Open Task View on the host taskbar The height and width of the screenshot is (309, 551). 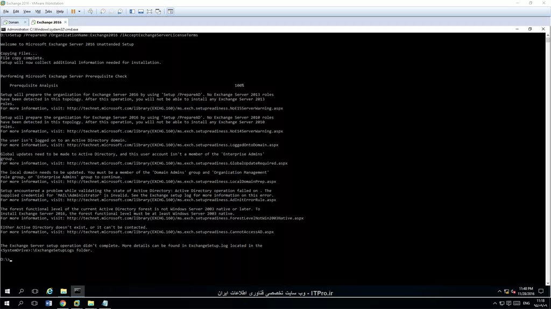tap(34, 304)
